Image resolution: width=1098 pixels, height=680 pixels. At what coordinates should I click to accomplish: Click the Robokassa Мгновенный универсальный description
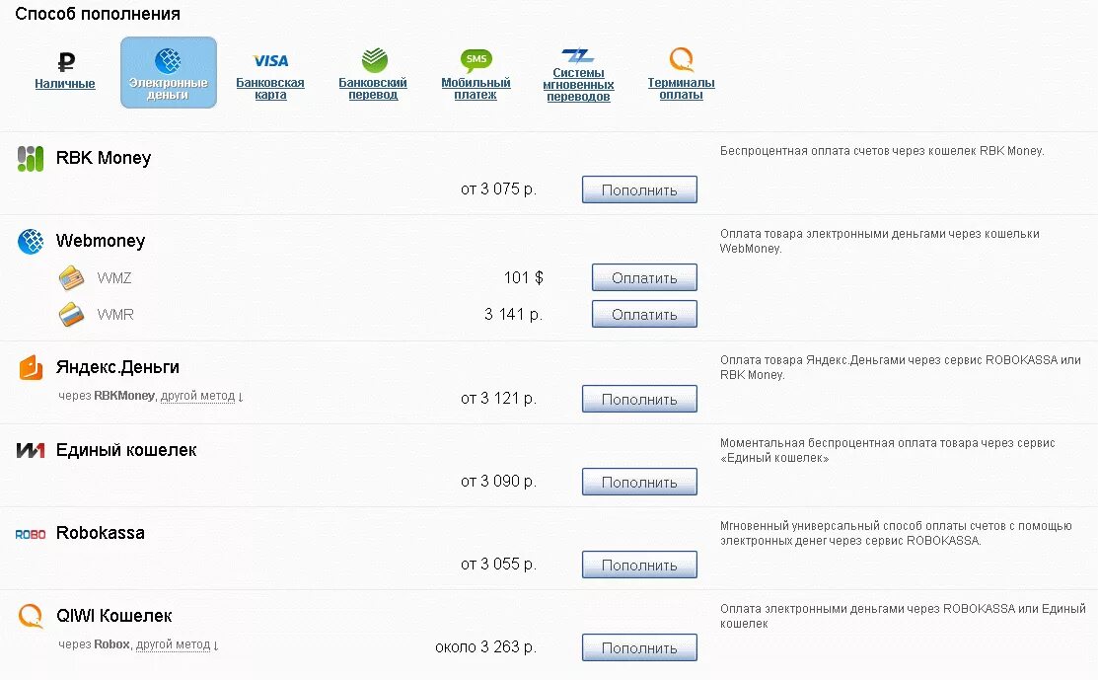point(896,533)
